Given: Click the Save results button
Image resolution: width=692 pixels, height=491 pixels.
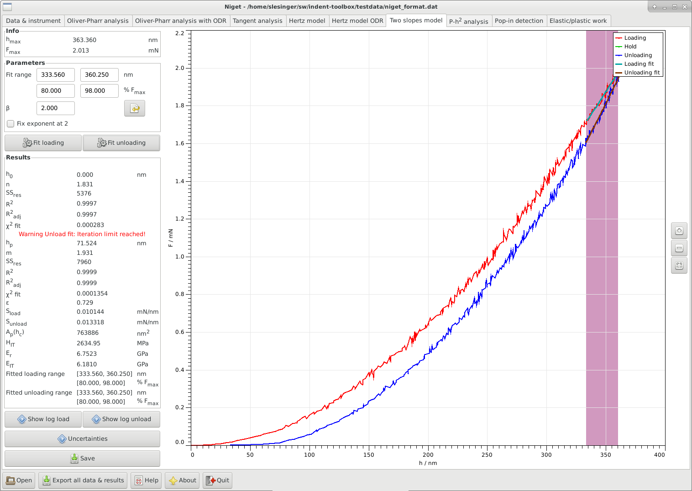Looking at the screenshot, I should coord(82,459).
